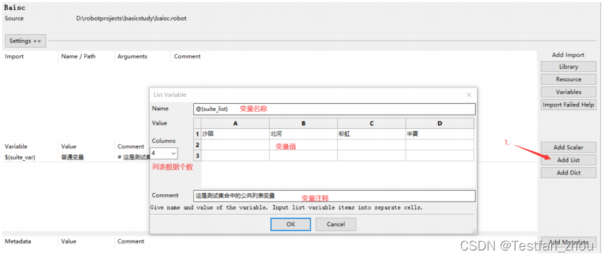Viewport: 604px width, 259px height.
Task: Click the Add Dict button
Action: click(x=568, y=172)
